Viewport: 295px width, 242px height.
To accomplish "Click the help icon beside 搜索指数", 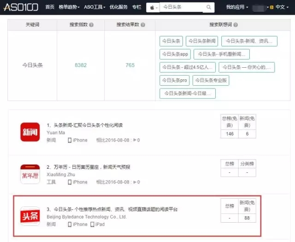I will click(x=91, y=25).
